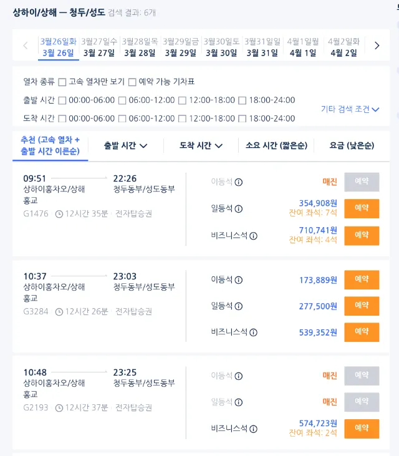This screenshot has width=399, height=456.
Task: Sort by 소요 시간 (짧은순)
Action: coord(276,145)
